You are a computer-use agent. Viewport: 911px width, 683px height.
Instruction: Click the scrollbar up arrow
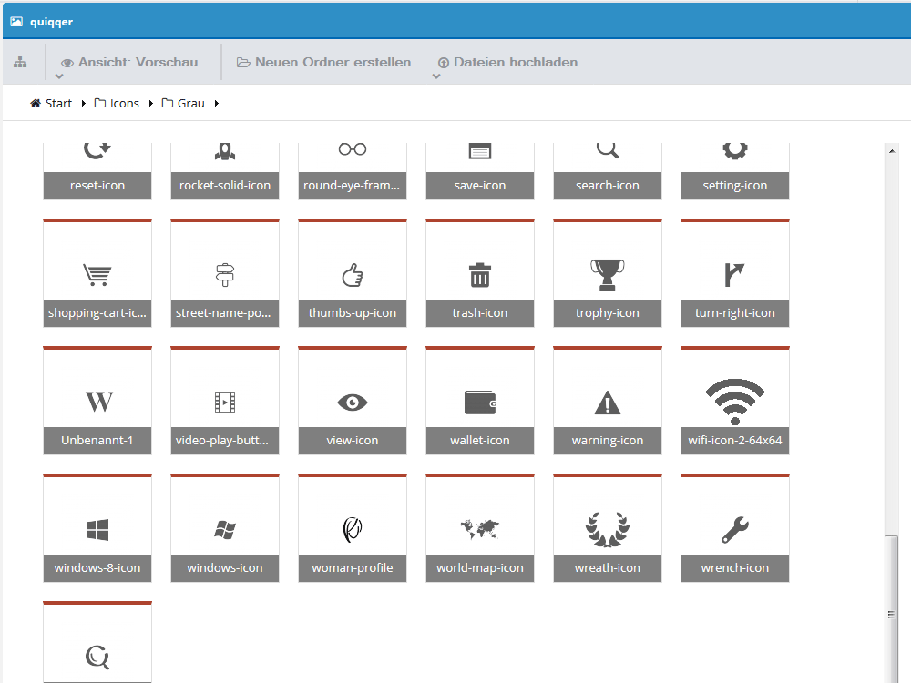tap(891, 151)
